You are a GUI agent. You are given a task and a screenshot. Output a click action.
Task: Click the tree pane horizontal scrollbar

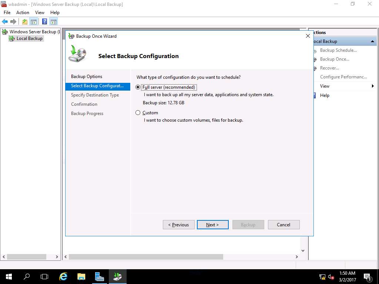point(27,257)
